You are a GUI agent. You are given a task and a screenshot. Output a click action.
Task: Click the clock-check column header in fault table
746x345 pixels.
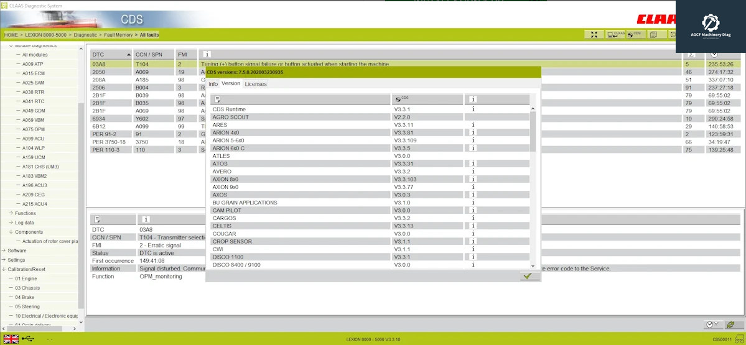[x=722, y=55]
